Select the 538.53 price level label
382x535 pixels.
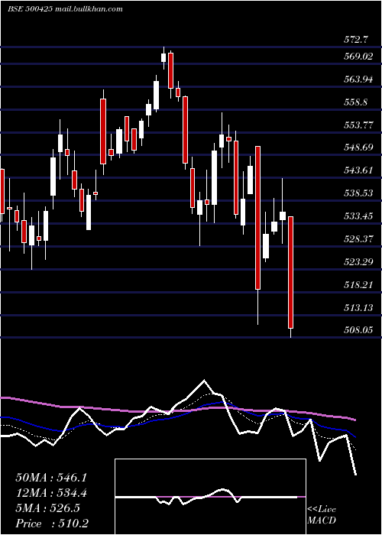click(x=358, y=193)
